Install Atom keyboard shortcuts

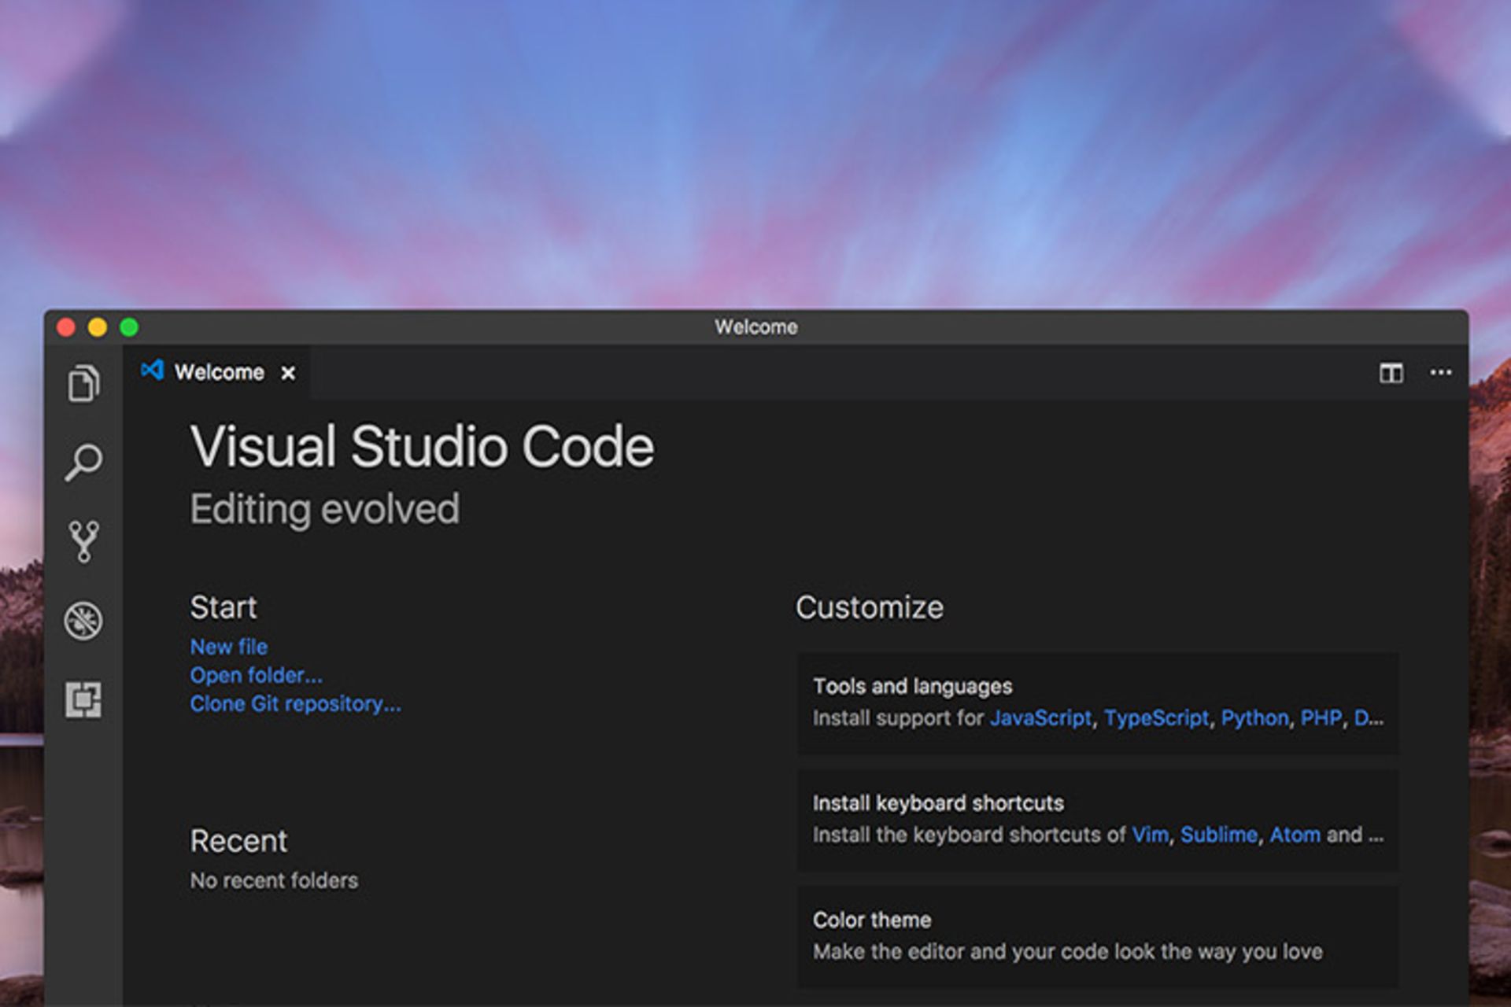(x=1295, y=835)
